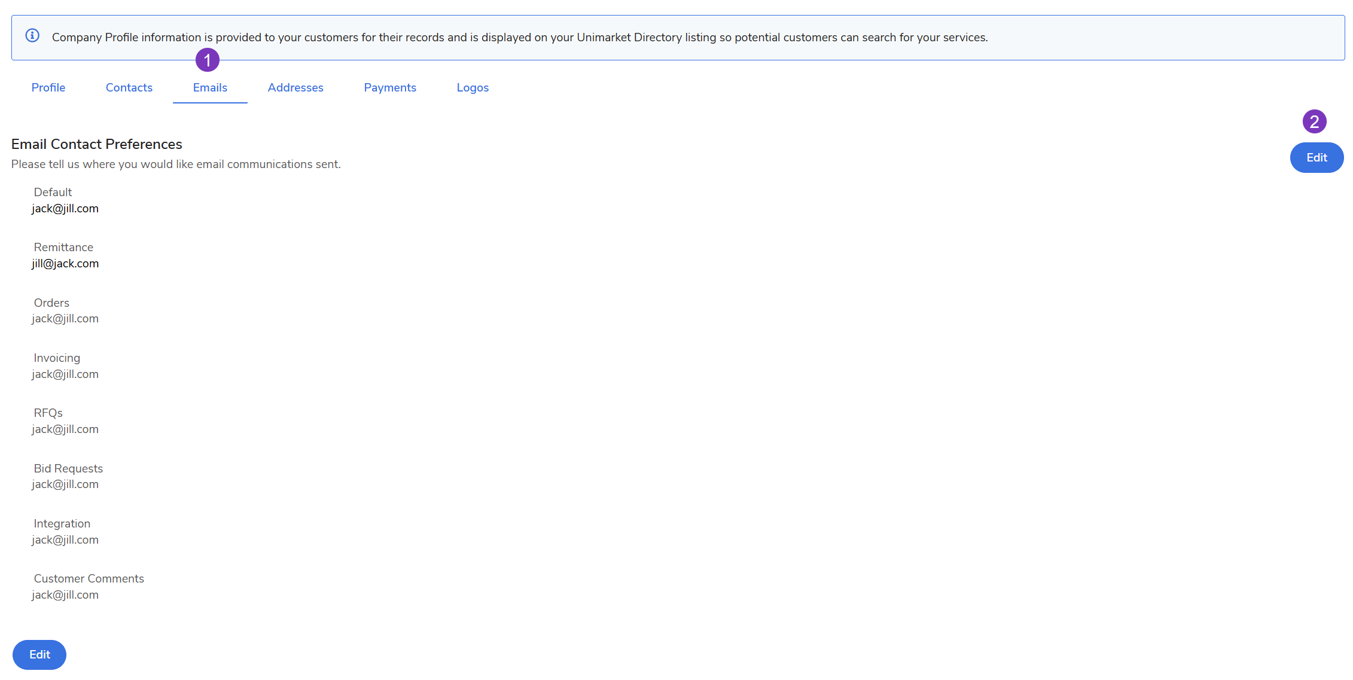Click the Email Contact Preferences heading
Screen dimensions: 1353x680
(97, 144)
